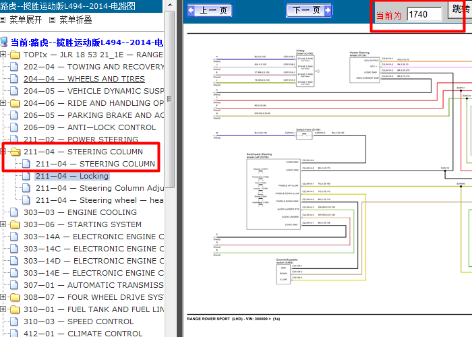This screenshot has height=337, width=472.
Task: Expand the 303-06 Starting System folder
Action: (3, 224)
